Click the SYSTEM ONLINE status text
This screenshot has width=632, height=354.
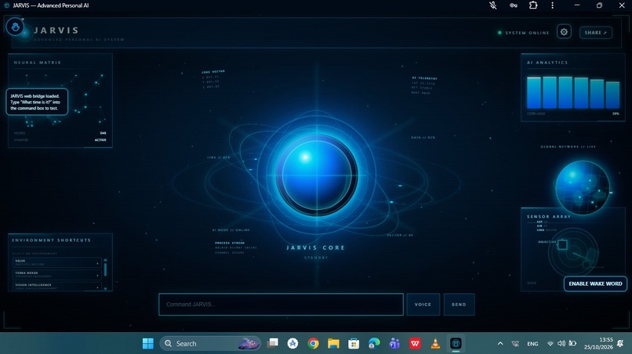click(527, 33)
